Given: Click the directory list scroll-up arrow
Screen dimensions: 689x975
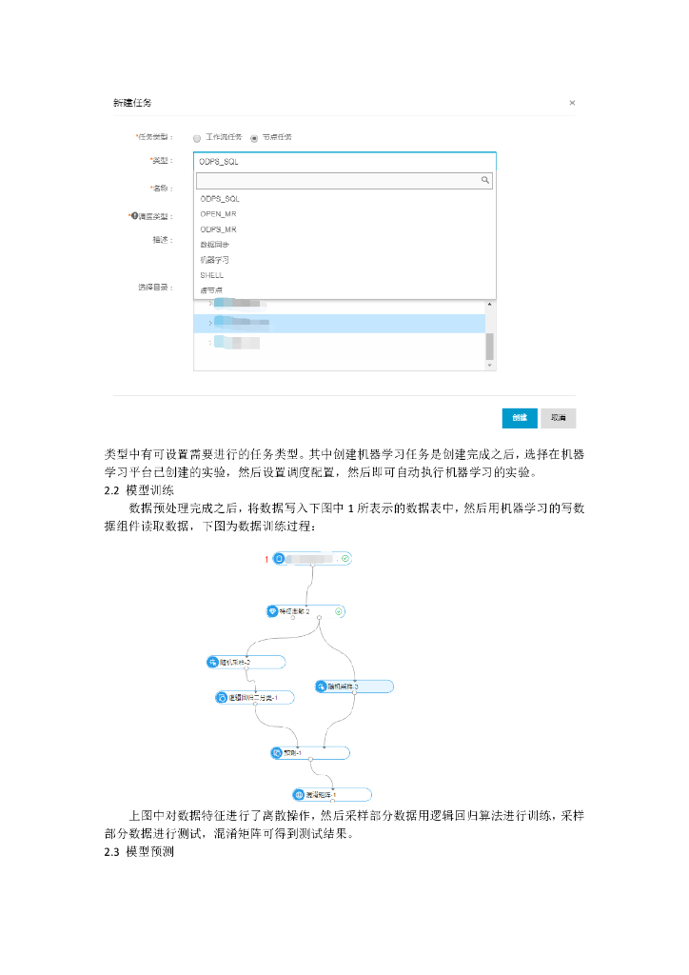Looking at the screenshot, I should pyautogui.click(x=489, y=304).
